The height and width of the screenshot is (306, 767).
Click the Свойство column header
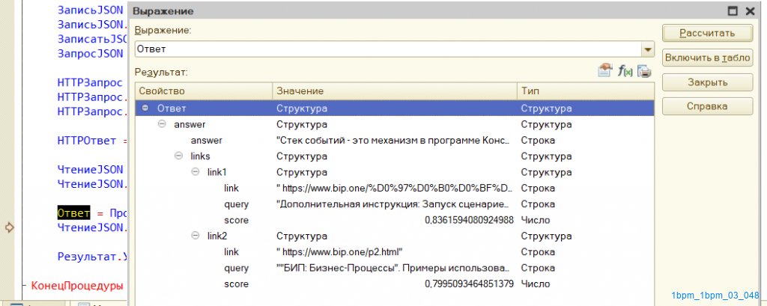[x=202, y=91]
